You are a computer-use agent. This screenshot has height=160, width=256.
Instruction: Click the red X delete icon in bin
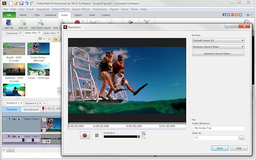click(x=49, y=39)
